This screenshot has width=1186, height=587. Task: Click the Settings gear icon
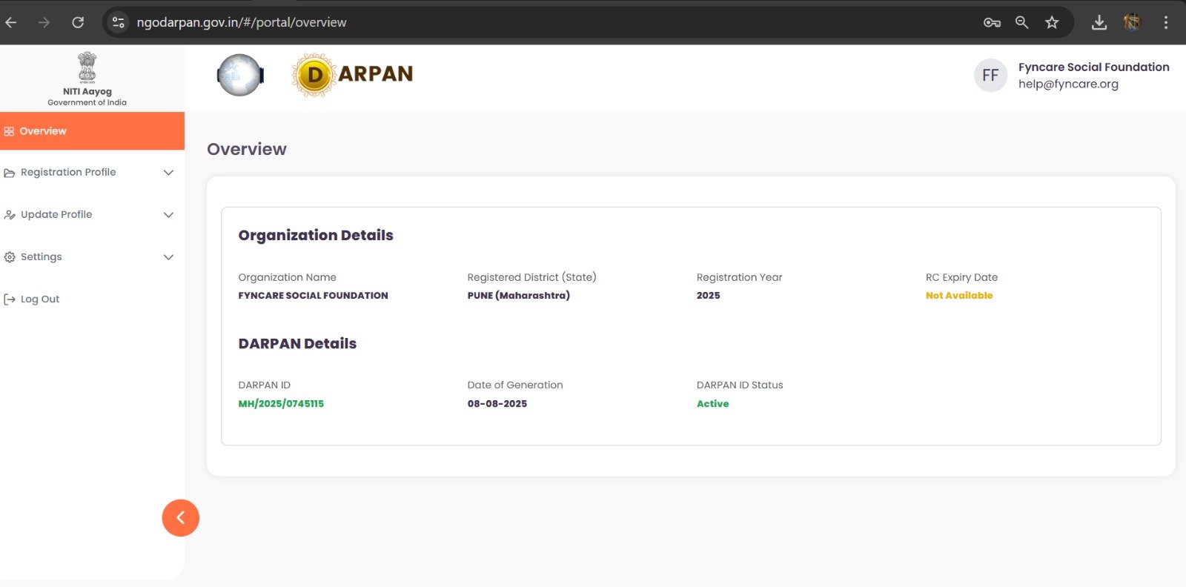pos(10,257)
